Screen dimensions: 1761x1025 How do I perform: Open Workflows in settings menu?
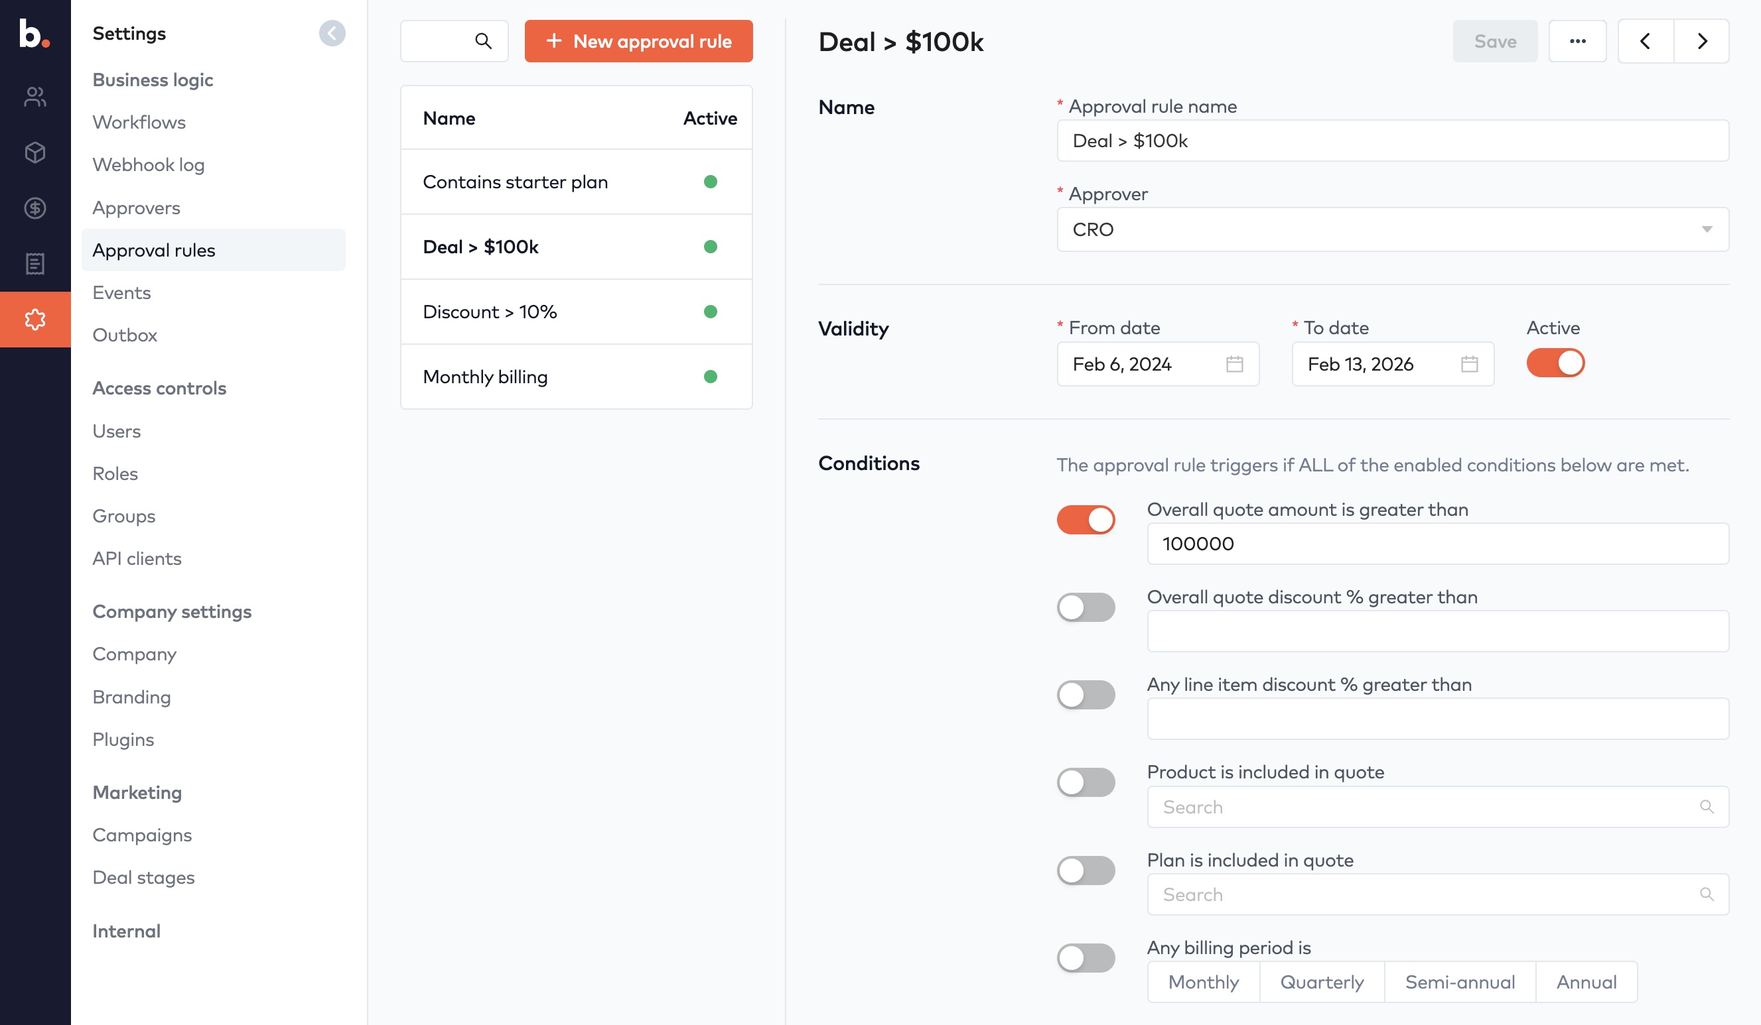point(139,122)
